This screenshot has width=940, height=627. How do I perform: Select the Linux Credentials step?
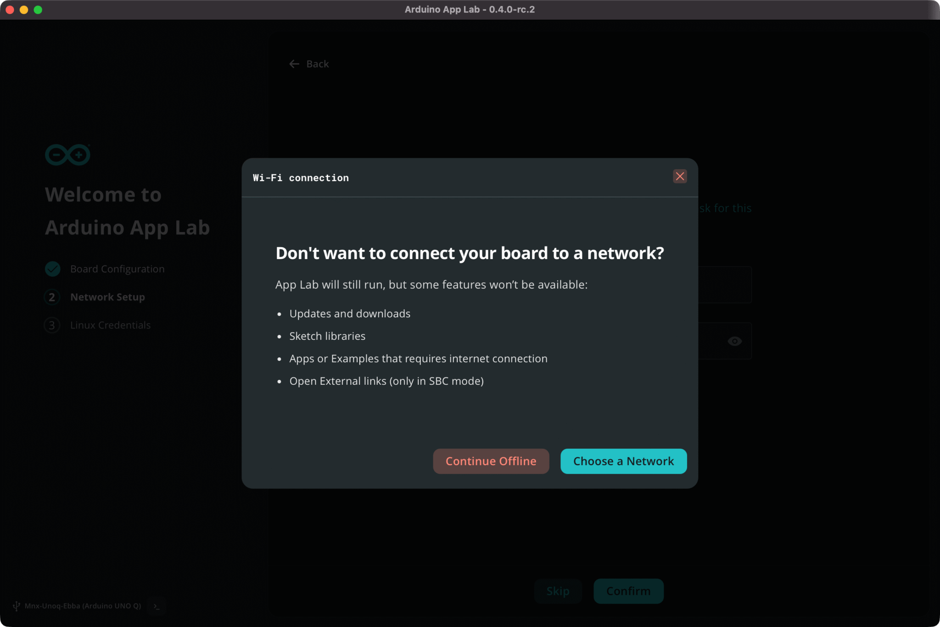[110, 325]
